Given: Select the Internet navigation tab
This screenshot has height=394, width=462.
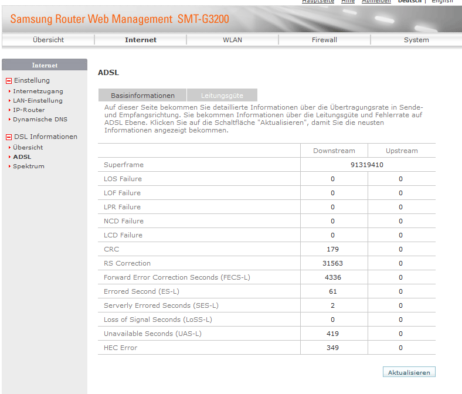Looking at the screenshot, I should pos(141,40).
